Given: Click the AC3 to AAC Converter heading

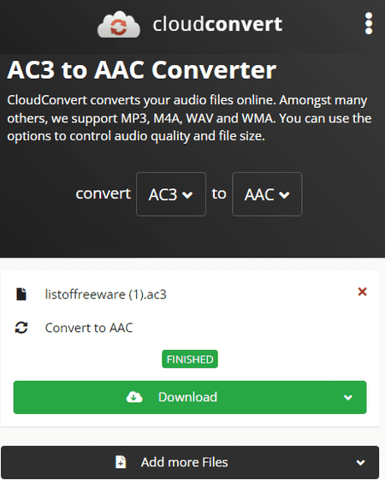Looking at the screenshot, I should pyautogui.click(x=142, y=70).
